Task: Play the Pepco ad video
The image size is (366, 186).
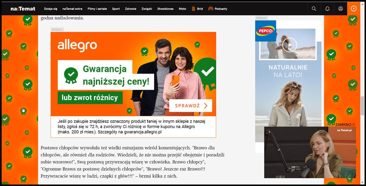Action: 289,45
